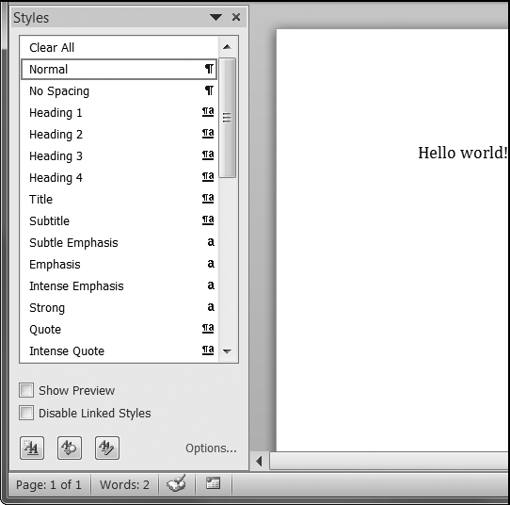
Task: Click the character style icon beside Strong
Action: click(211, 307)
